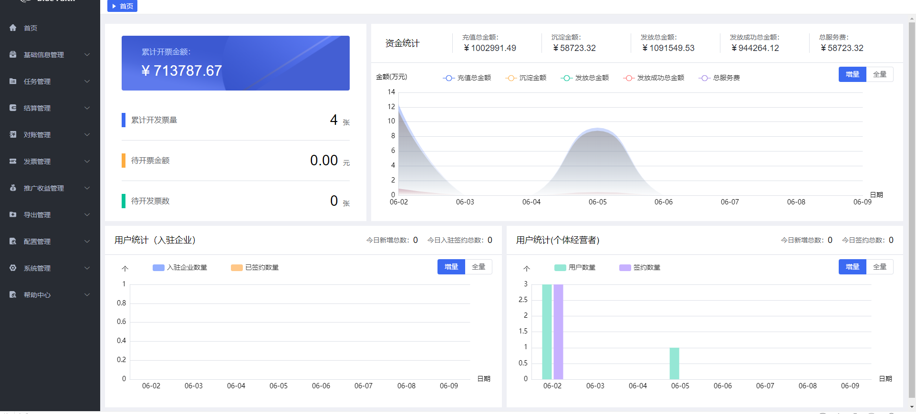Toggle 用户数量 legend series
Viewport: 916px width, 414px height.
[575, 267]
